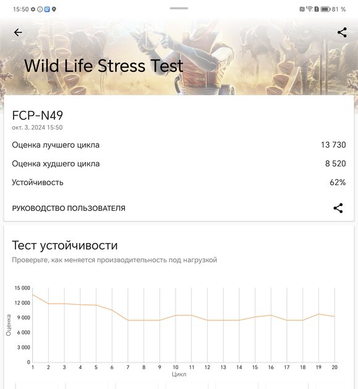Tap the back arrow icon
This screenshot has width=358, height=389.
(x=18, y=32)
